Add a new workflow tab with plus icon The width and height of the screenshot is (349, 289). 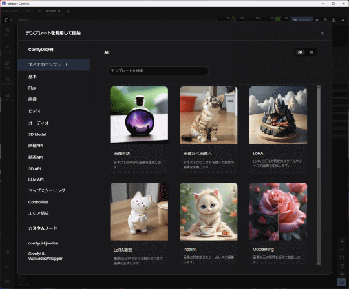[x=68, y=11]
